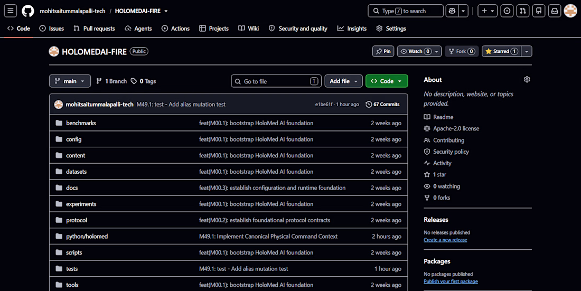581x291 pixels.
Task: Open the python/holomed folder
Action: tap(87, 236)
